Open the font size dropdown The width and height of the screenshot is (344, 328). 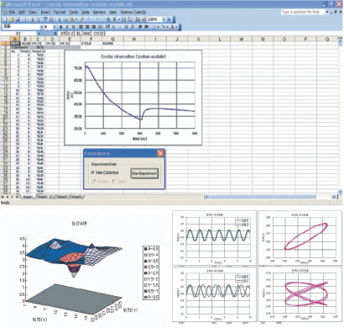(55, 27)
